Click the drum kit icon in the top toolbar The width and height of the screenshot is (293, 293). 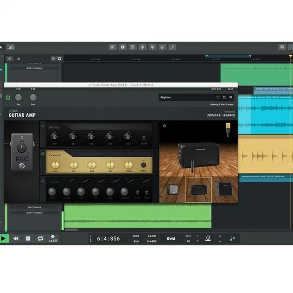pyautogui.click(x=162, y=47)
